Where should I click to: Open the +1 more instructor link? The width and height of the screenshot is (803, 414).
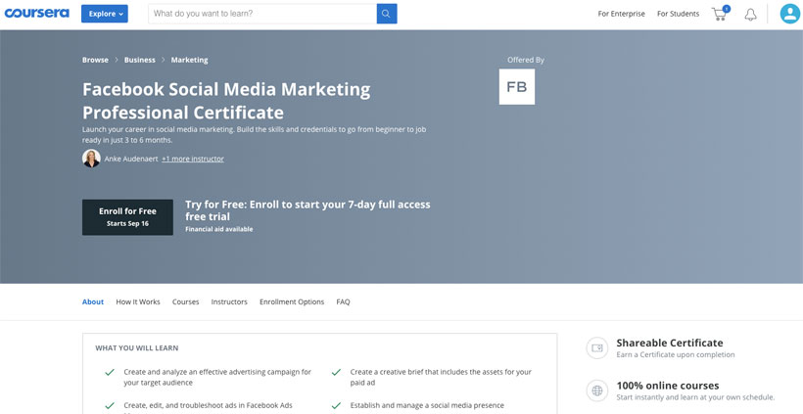[193, 159]
